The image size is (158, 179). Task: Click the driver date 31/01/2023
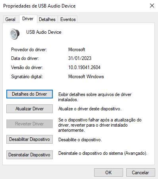80,58
